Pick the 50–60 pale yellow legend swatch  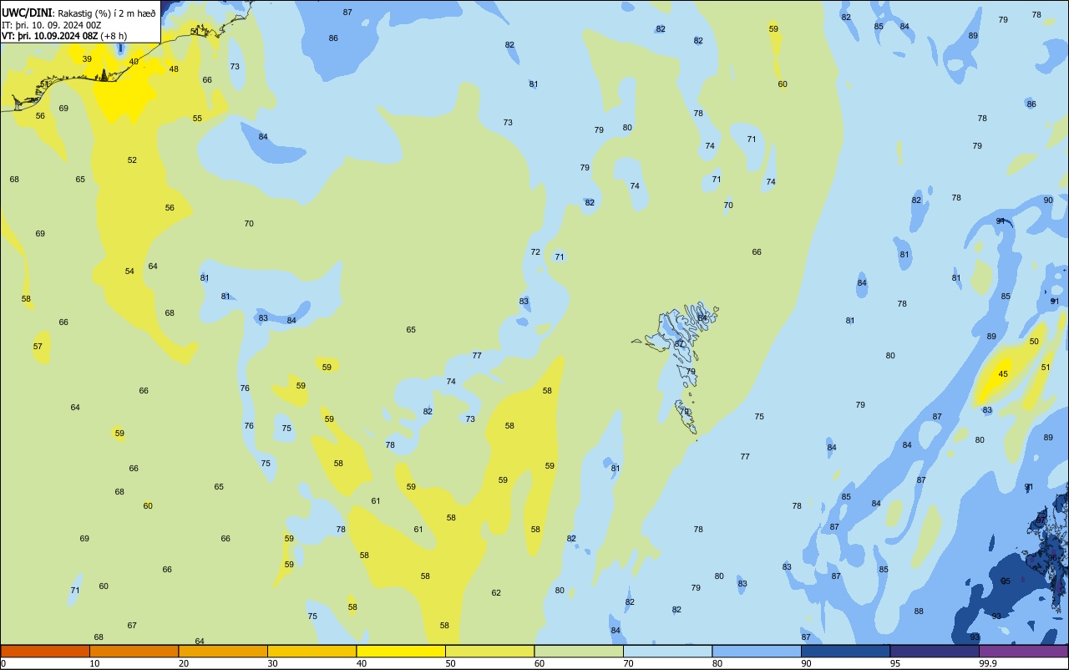[x=489, y=651]
